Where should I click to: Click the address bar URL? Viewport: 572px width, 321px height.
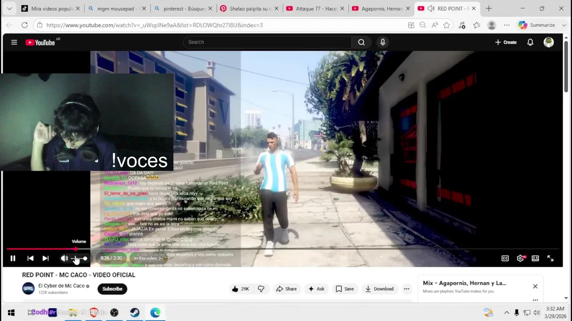pos(155,25)
